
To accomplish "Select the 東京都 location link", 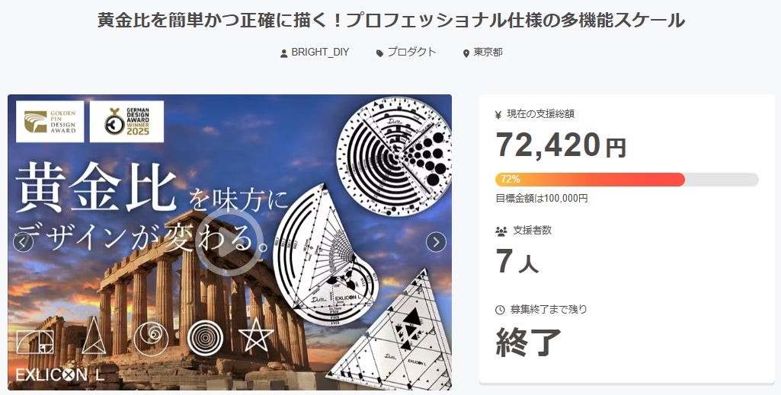I will pos(488,53).
